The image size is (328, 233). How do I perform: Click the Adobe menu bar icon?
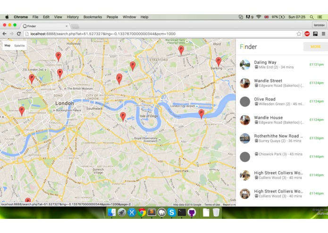point(249,17)
